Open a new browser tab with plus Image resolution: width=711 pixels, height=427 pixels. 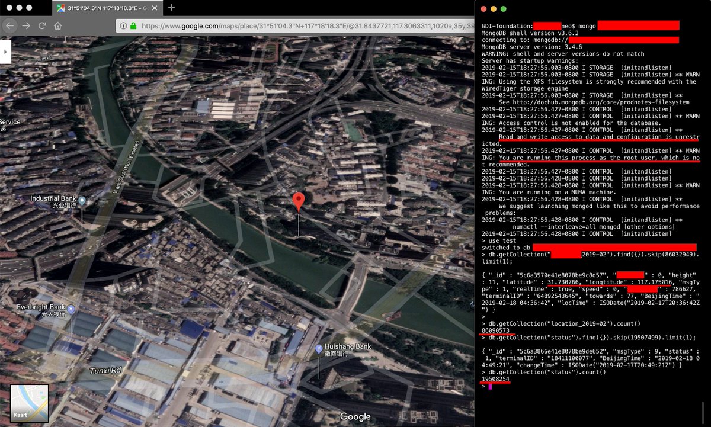(172, 8)
